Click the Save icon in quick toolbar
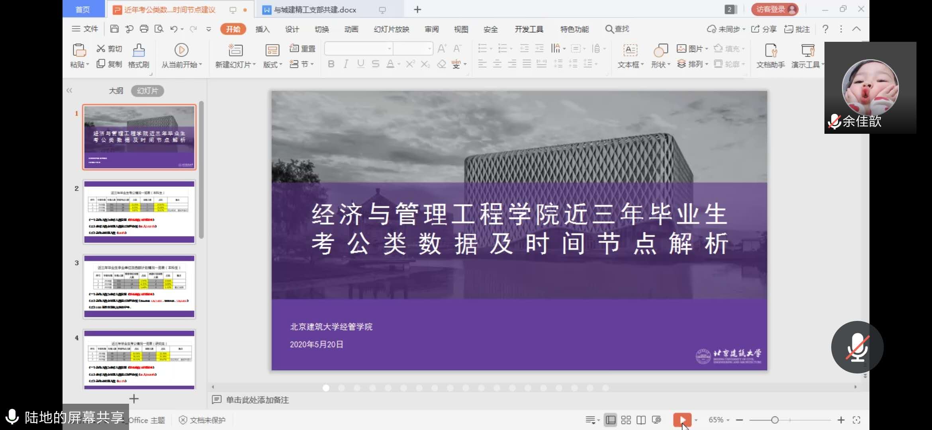The height and width of the screenshot is (430, 932). click(114, 29)
